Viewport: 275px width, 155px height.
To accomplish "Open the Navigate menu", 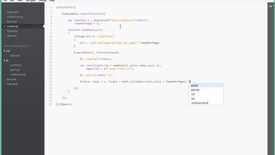I will click(31, 1).
